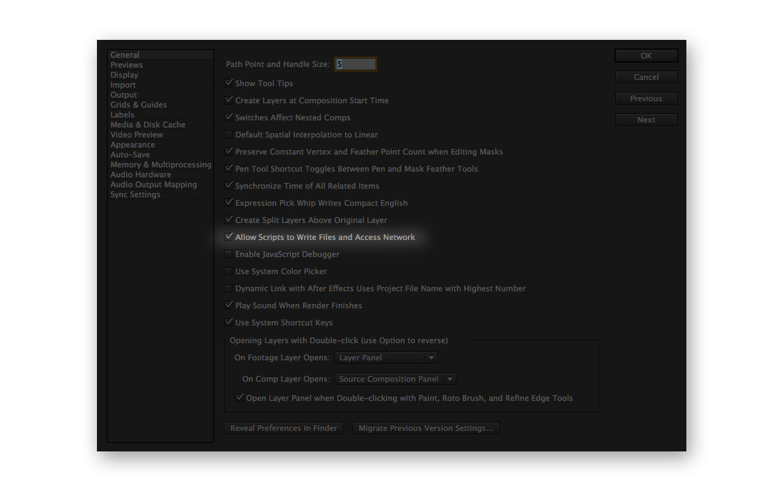Click Migrate Previous Version Settings button
This screenshot has height=492, width=784.
click(x=425, y=428)
